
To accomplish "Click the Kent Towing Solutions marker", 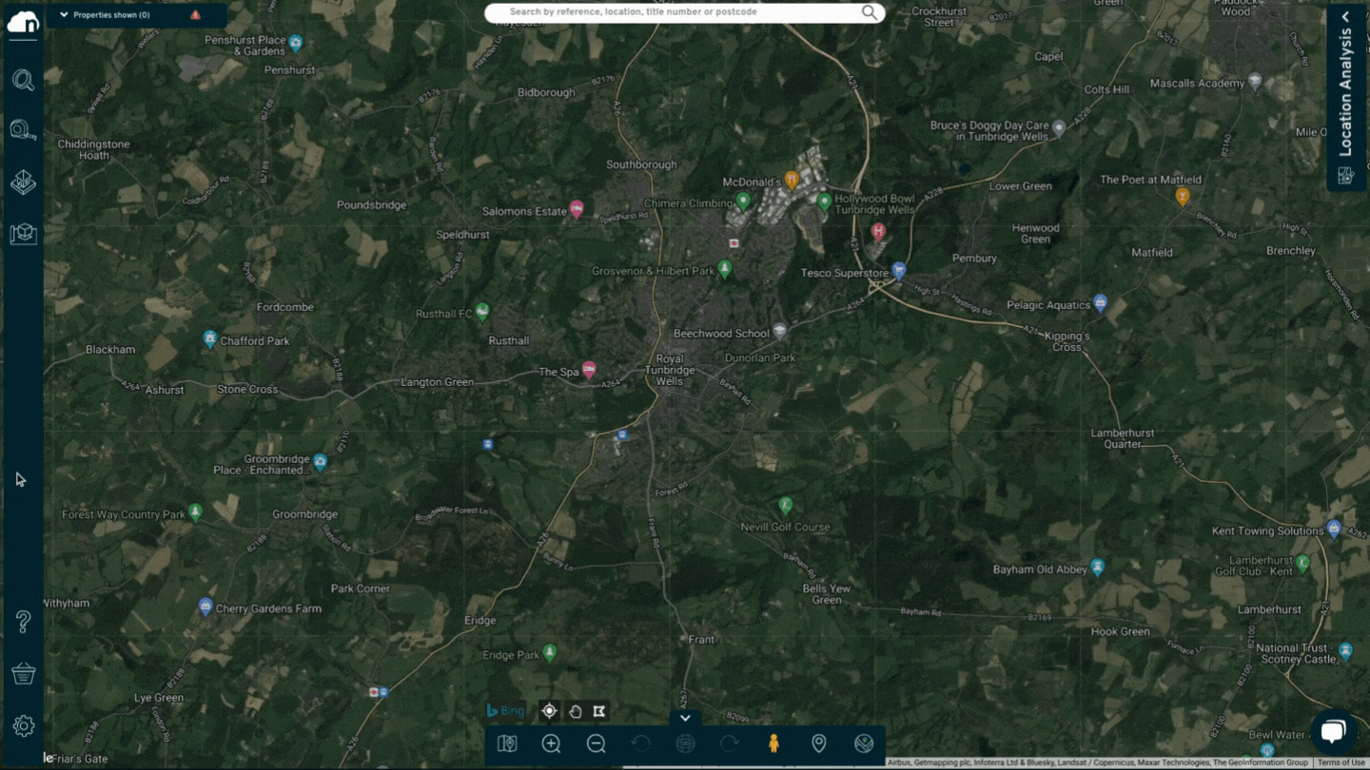I will point(1334,529).
